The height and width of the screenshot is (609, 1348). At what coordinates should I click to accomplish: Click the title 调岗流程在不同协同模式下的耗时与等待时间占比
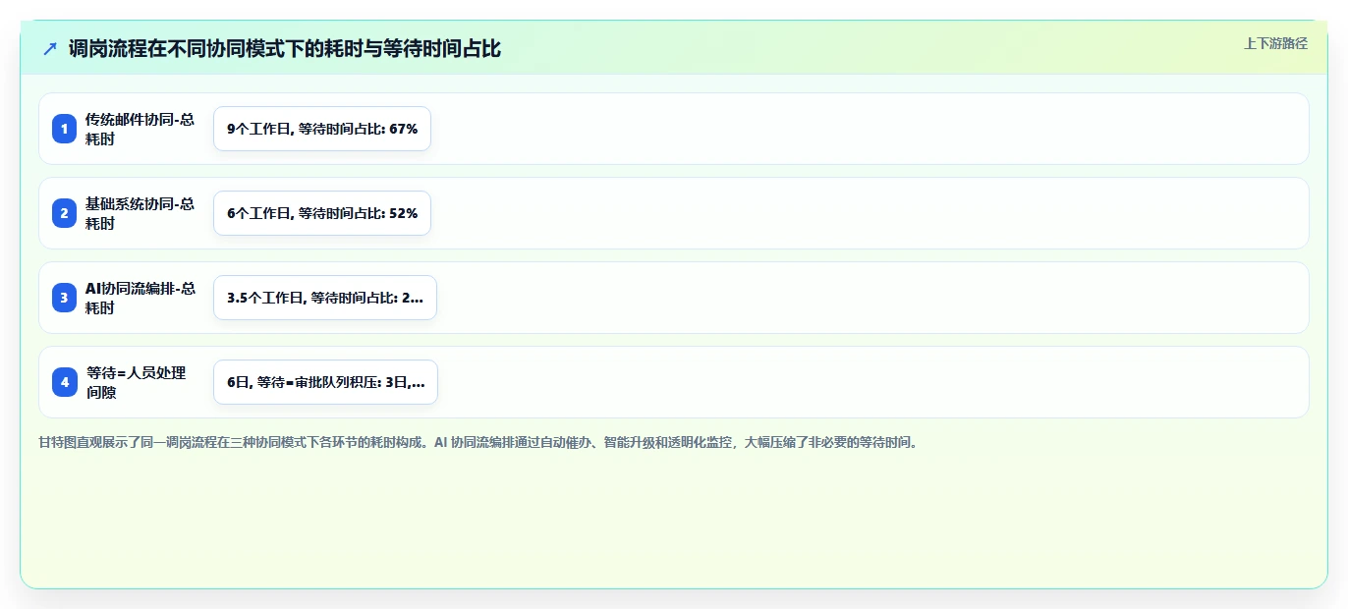(x=285, y=49)
